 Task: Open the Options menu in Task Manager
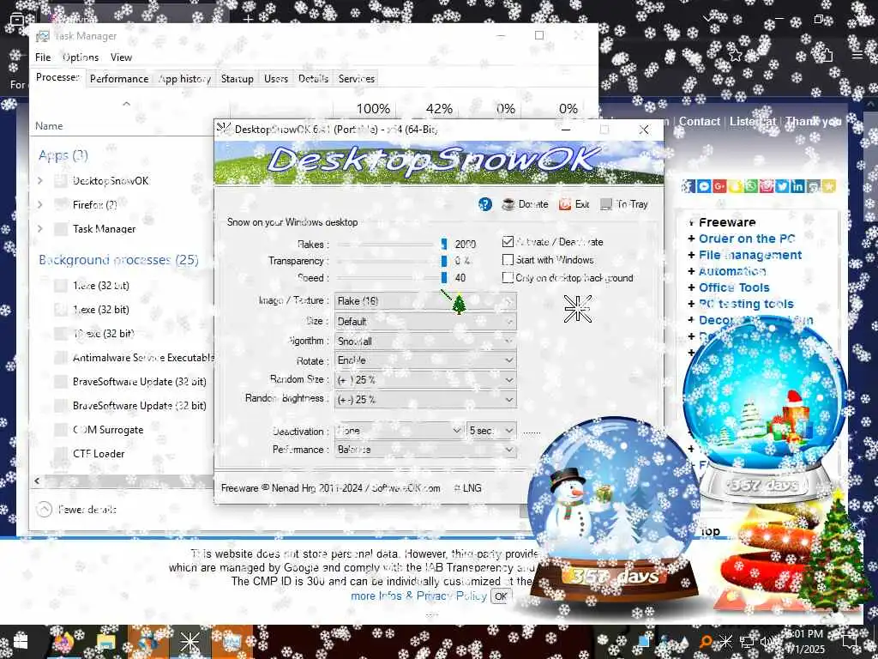[x=81, y=57]
